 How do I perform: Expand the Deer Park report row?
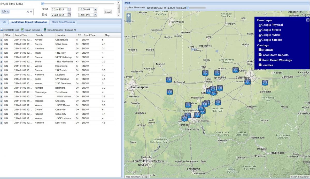coord(1,123)
